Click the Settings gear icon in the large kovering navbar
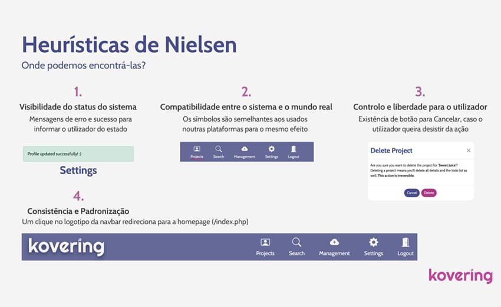501x307 pixels. coord(374,242)
